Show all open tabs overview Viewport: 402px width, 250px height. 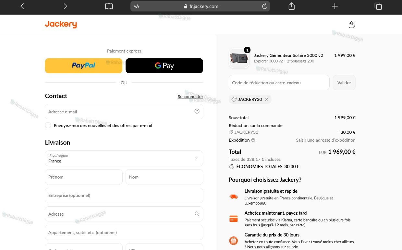(x=378, y=6)
